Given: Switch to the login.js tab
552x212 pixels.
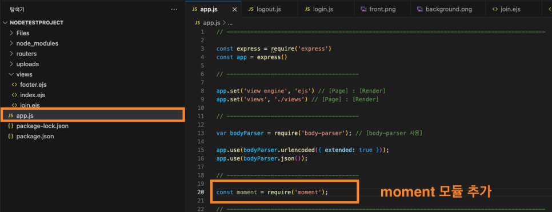Looking at the screenshot, I should click(326, 9).
